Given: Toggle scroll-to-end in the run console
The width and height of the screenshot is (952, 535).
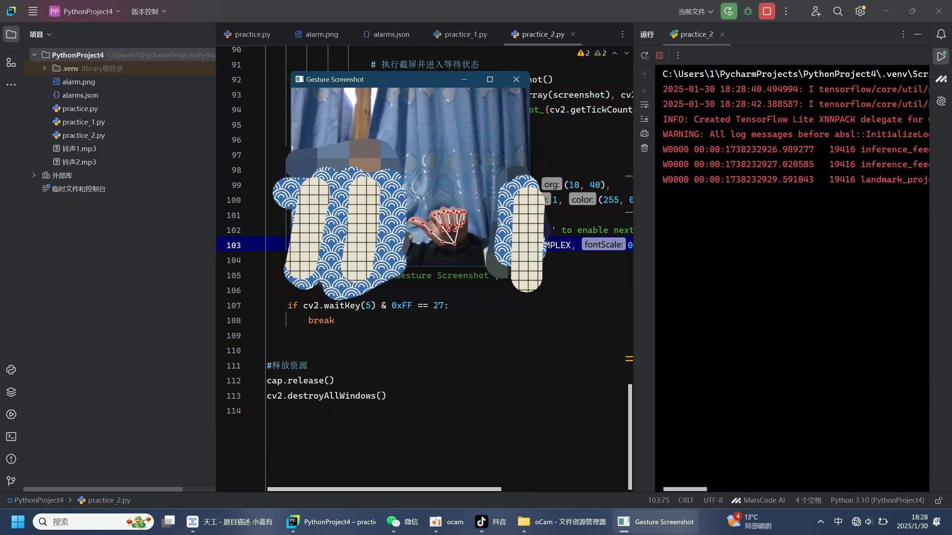Looking at the screenshot, I should pyautogui.click(x=644, y=119).
